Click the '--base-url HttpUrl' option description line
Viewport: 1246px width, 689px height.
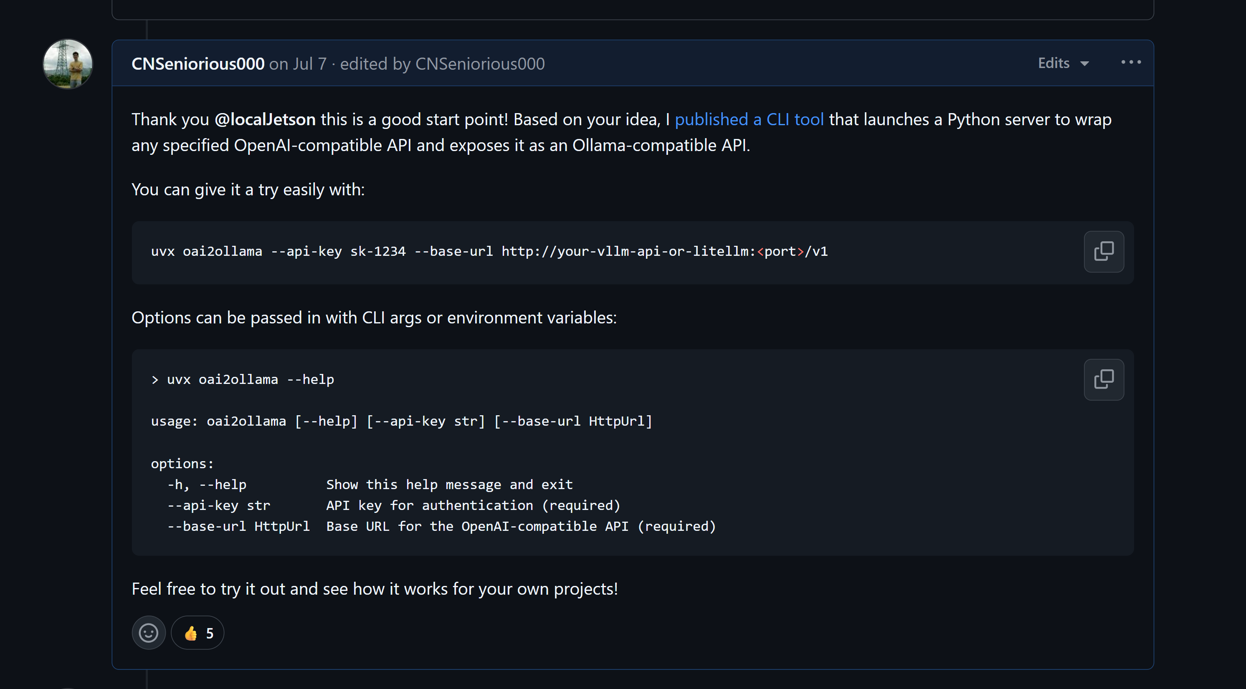(x=441, y=526)
